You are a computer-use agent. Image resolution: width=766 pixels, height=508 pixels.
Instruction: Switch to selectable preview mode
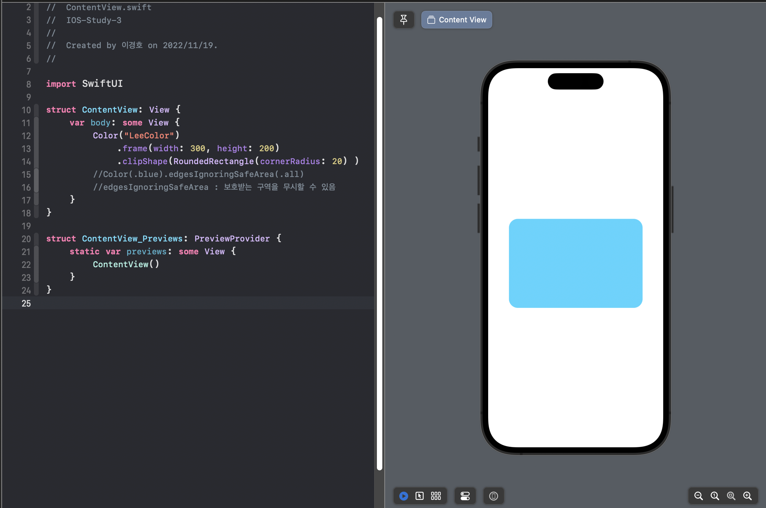[x=420, y=496]
